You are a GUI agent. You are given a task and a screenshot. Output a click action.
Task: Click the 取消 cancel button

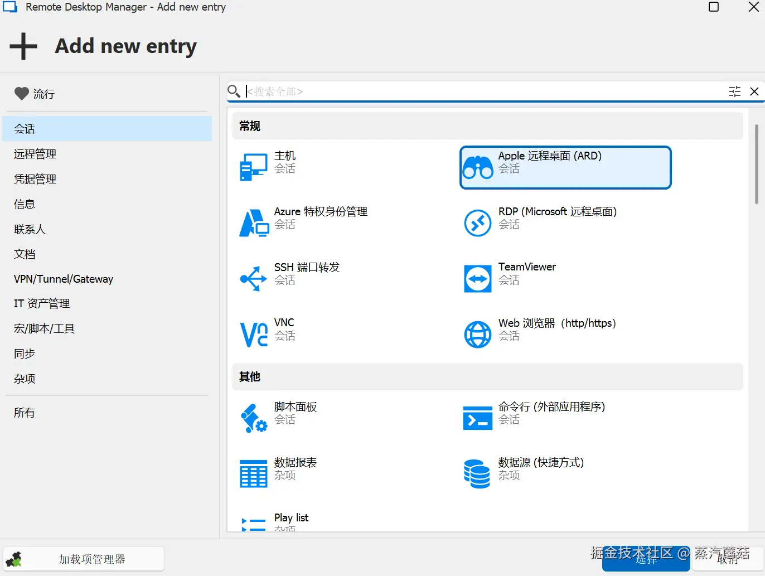728,559
